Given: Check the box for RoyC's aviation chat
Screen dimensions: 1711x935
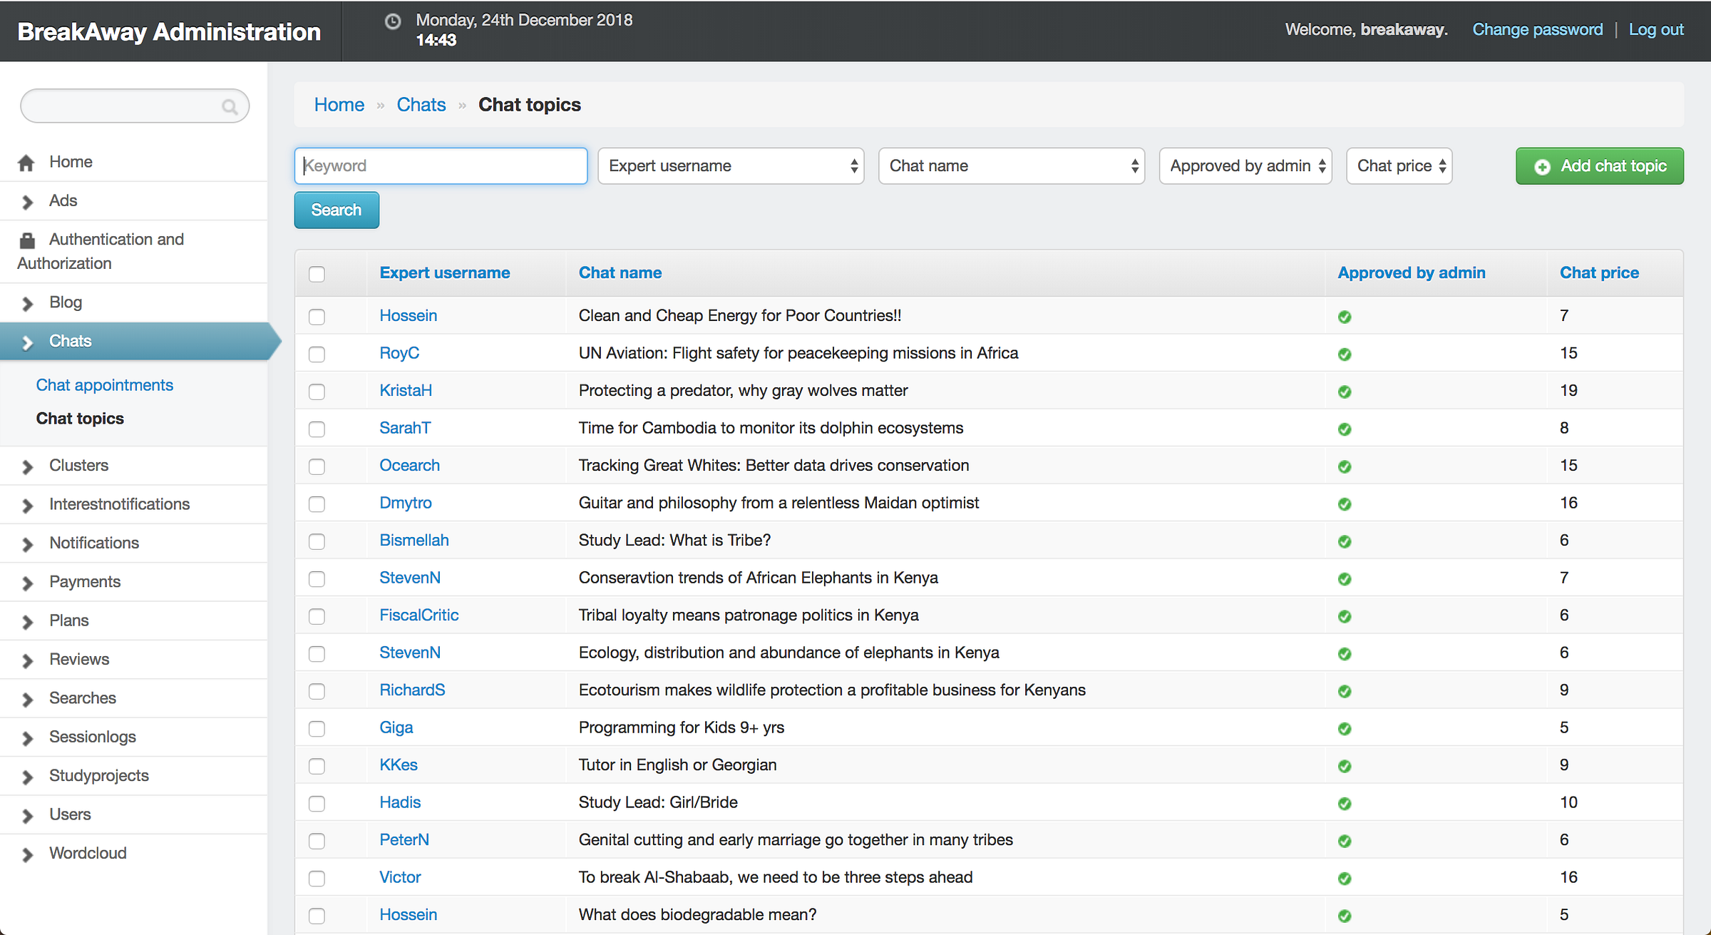Looking at the screenshot, I should pos(317,354).
